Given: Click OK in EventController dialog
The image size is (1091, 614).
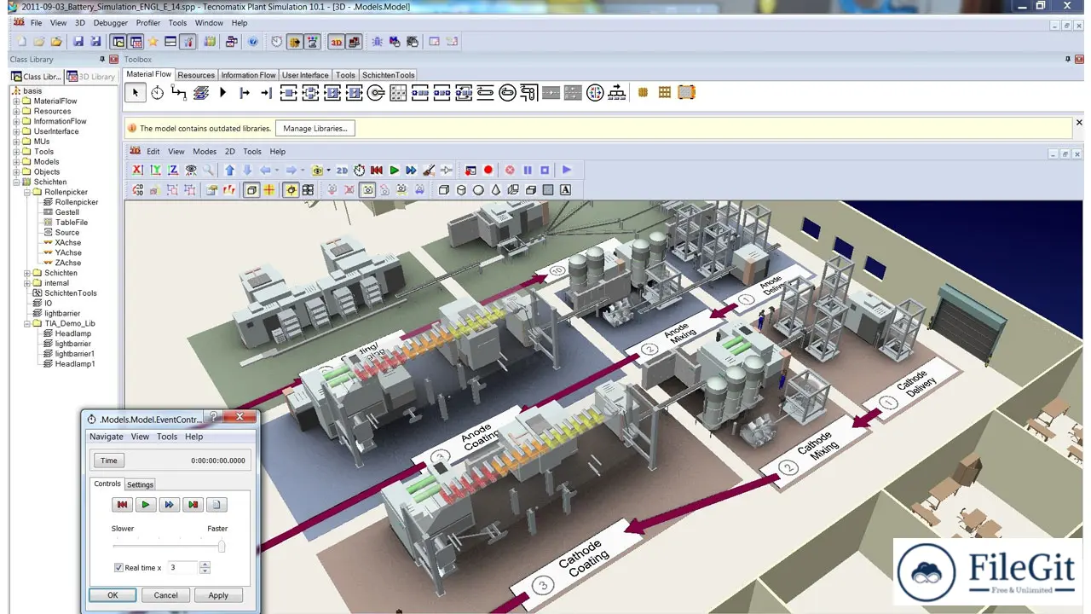Looking at the screenshot, I should pyautogui.click(x=113, y=595).
